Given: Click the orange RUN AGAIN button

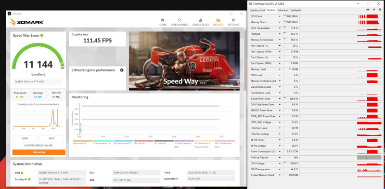Looking at the screenshot, I should [39, 152].
